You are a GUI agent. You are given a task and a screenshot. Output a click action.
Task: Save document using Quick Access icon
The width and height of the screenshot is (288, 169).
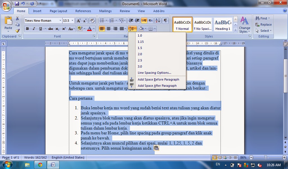(x=17, y=3)
